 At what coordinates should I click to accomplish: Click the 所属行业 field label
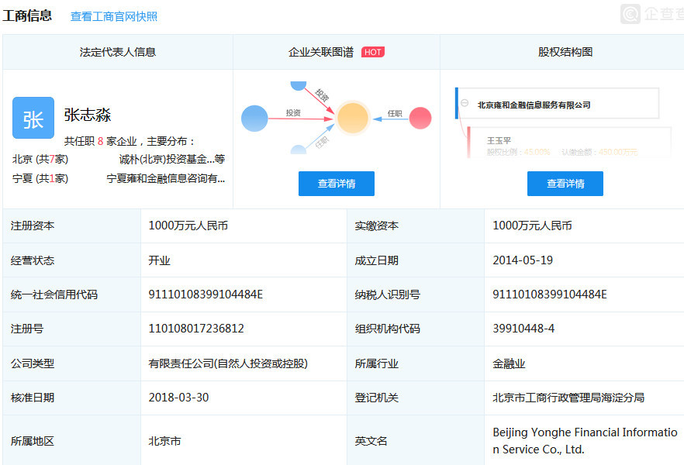pos(376,363)
